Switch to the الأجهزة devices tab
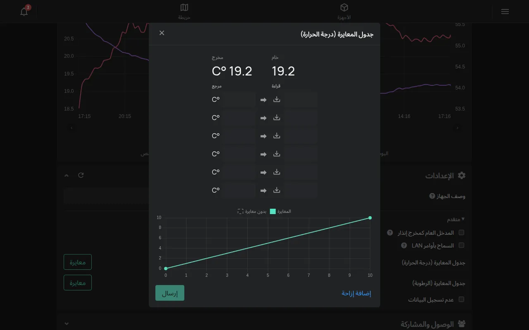This screenshot has height=330, width=529. point(344,12)
